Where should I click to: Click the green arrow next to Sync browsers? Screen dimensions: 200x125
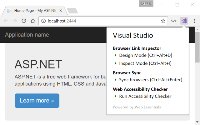click(x=115, y=80)
